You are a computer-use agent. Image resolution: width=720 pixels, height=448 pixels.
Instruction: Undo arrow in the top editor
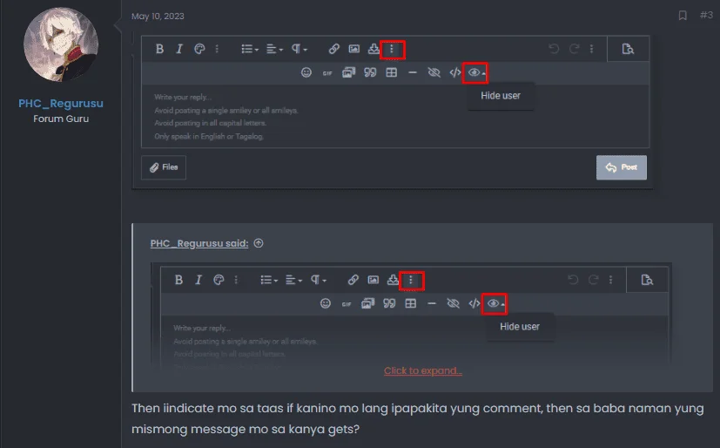554,49
